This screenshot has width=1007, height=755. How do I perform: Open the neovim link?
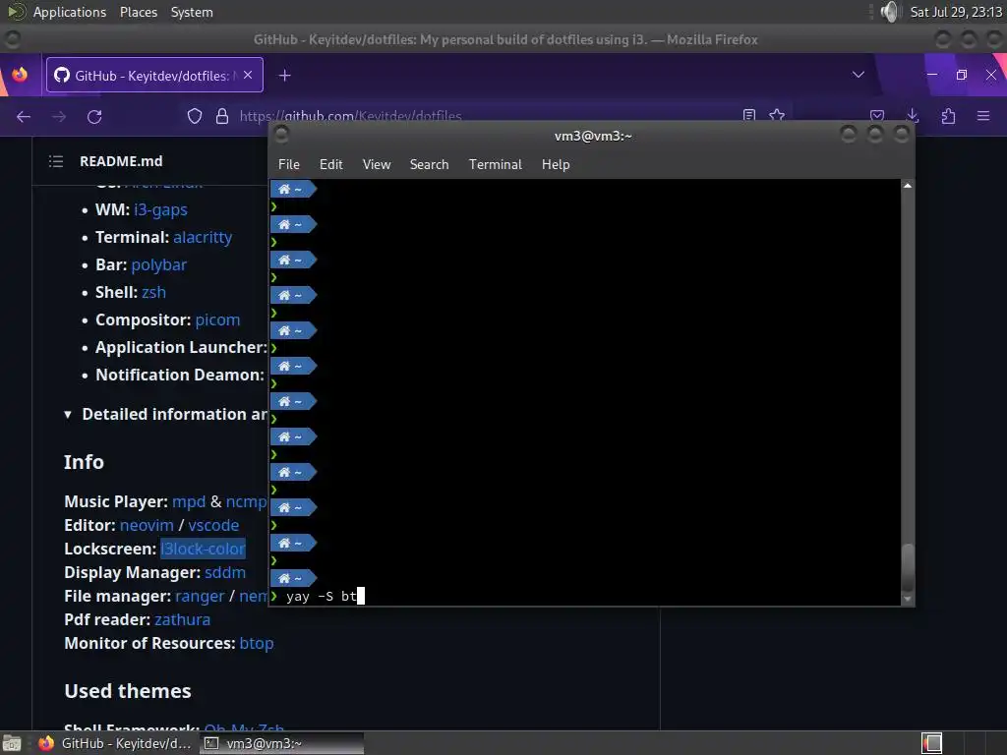[x=147, y=525]
